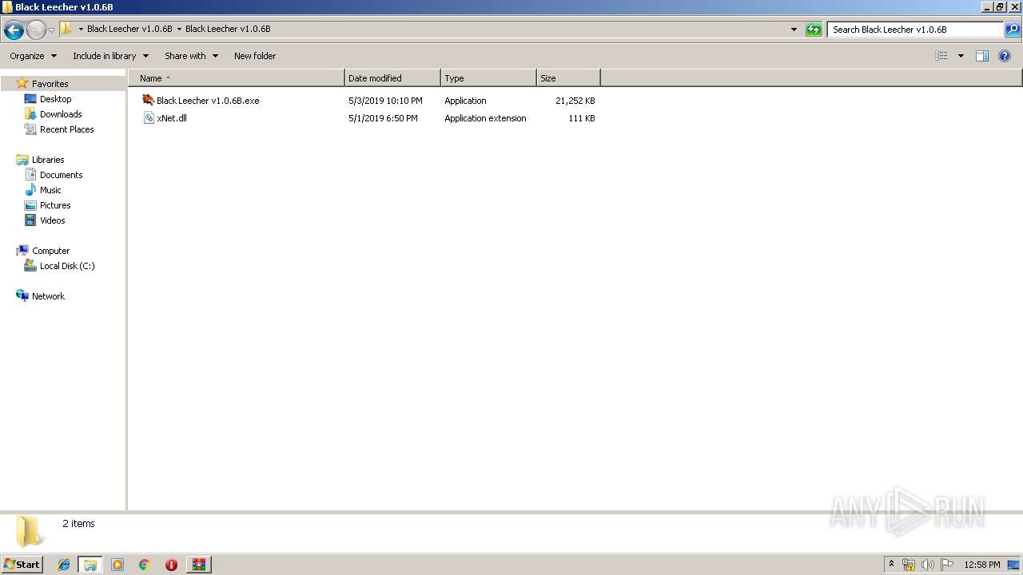Click the Show desktop tray button
Image resolution: width=1023 pixels, height=575 pixels.
click(x=1013, y=565)
